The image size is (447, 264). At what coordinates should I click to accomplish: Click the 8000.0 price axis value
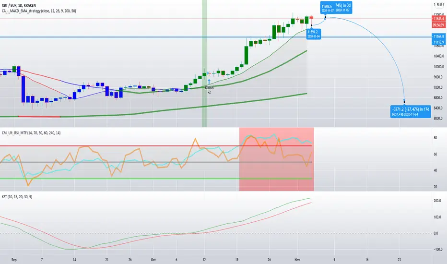pos(438,119)
